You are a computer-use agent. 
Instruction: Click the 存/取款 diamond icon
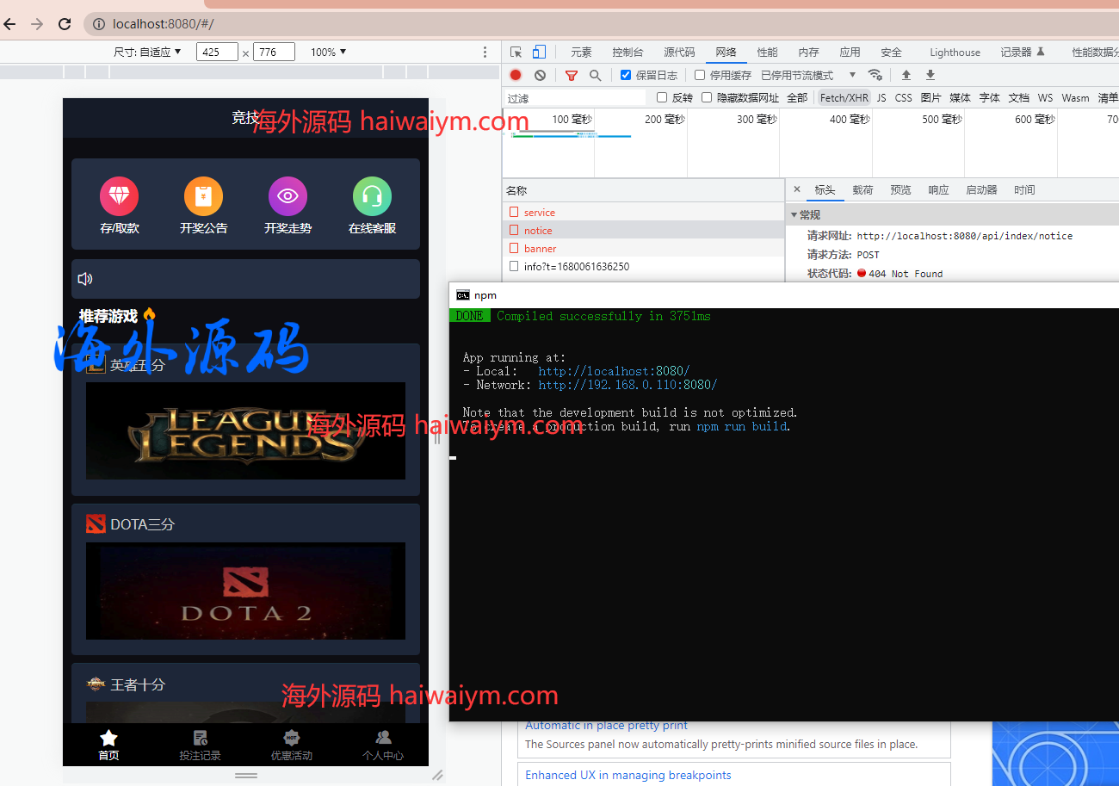[119, 197]
